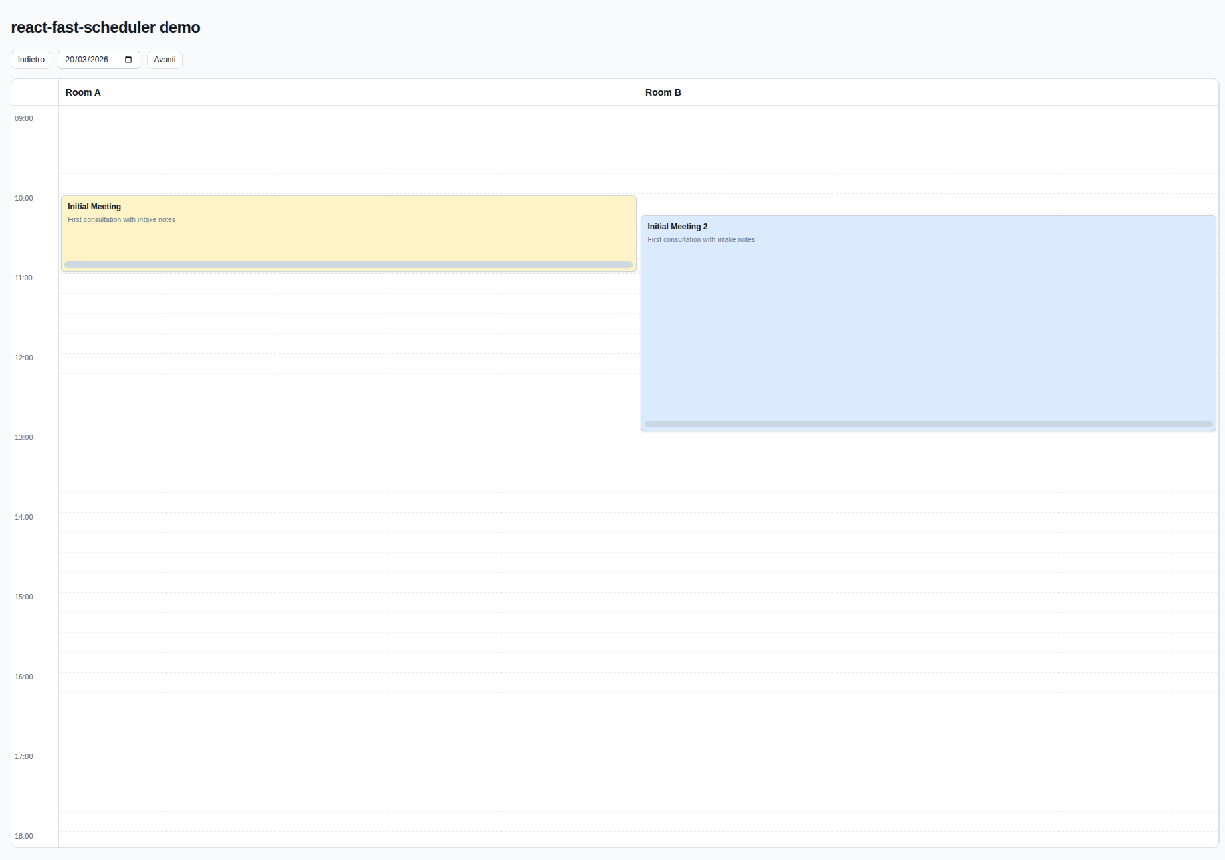Click the 13:00 time label
The width and height of the screenshot is (1225, 860).
coord(24,437)
